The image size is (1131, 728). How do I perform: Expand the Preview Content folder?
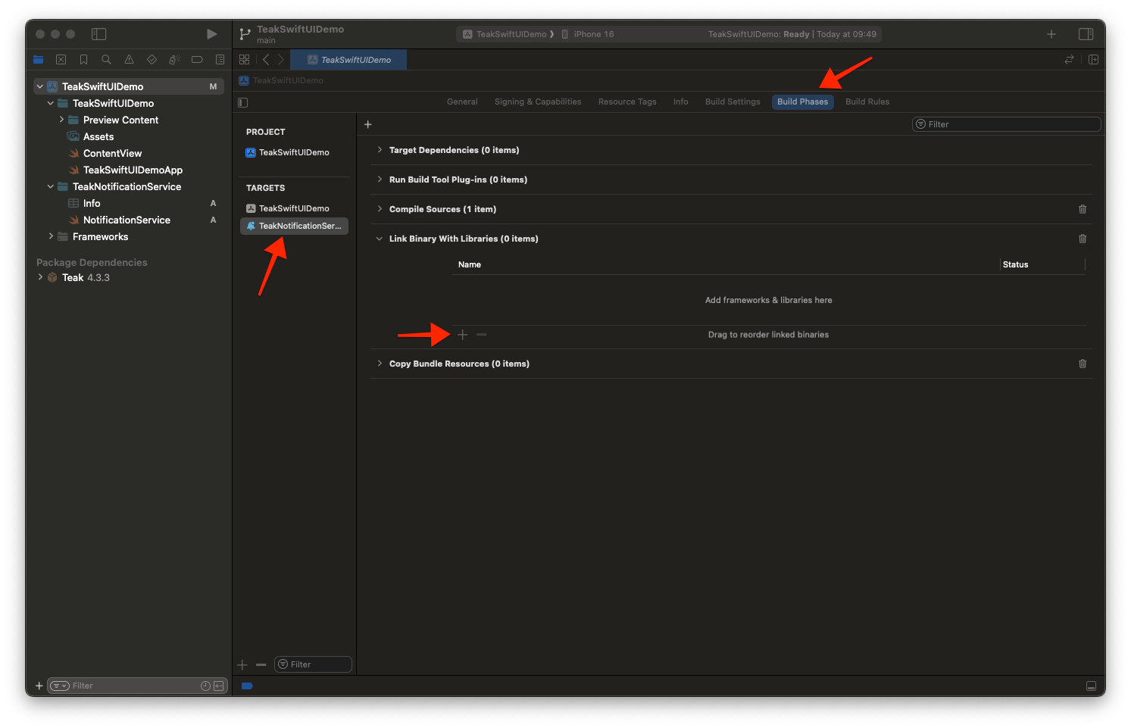click(61, 120)
